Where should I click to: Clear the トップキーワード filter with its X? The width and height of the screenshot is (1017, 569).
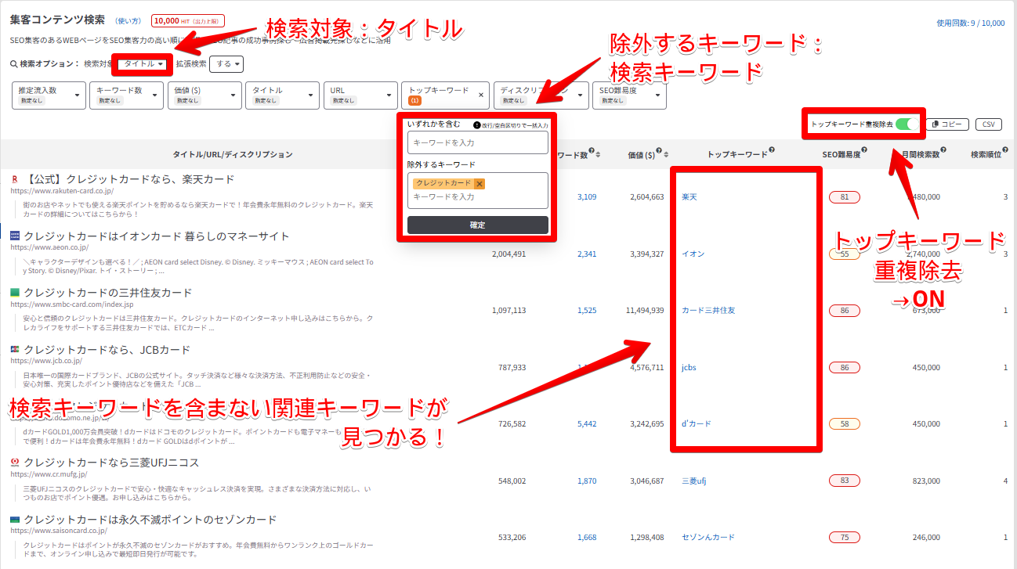[481, 95]
